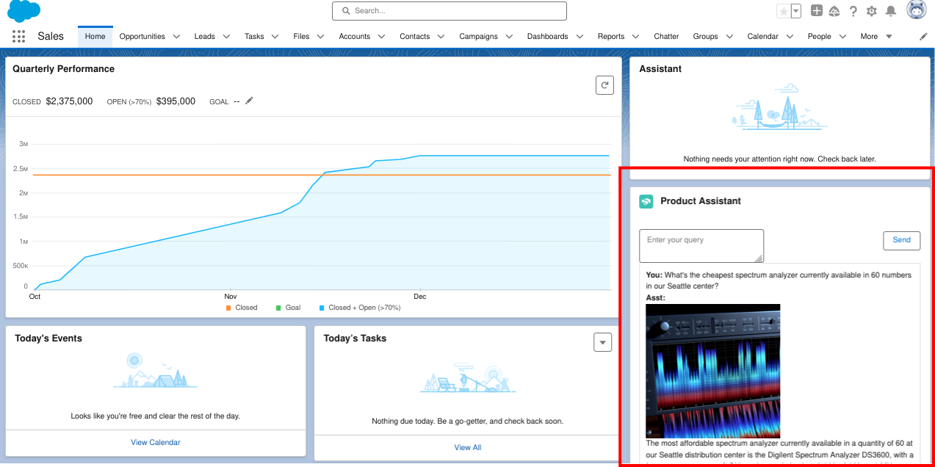Screen dimensions: 935x467
Task: Expand the Today's Tasks actions menu
Action: [602, 341]
